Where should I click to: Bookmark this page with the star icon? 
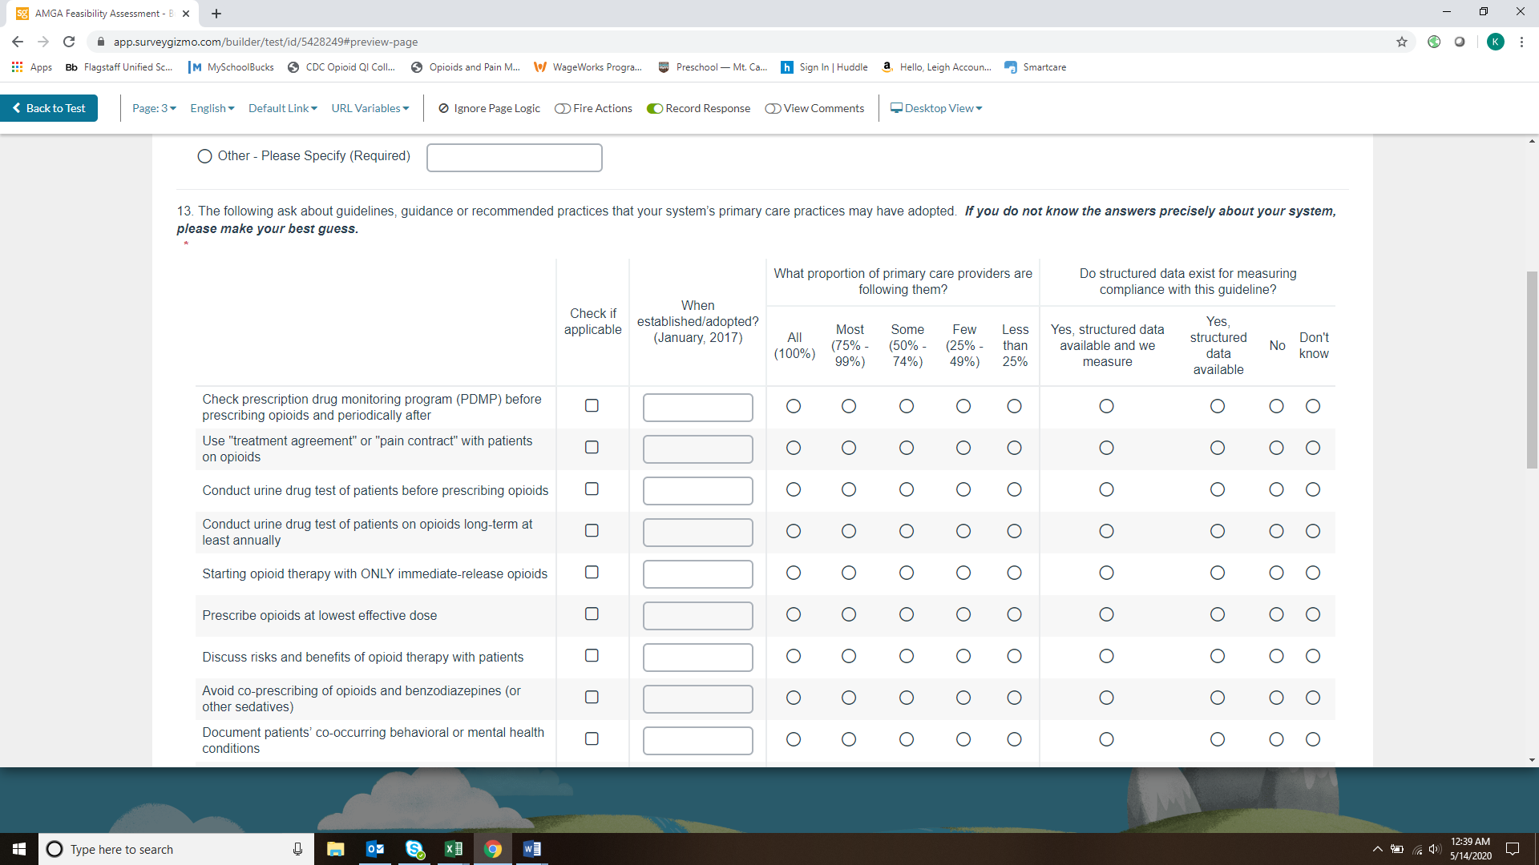(1402, 42)
